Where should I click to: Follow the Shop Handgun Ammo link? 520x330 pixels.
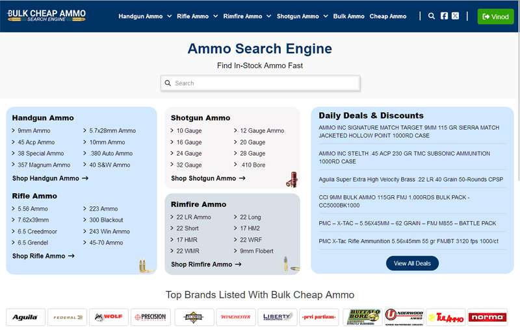[x=51, y=178]
